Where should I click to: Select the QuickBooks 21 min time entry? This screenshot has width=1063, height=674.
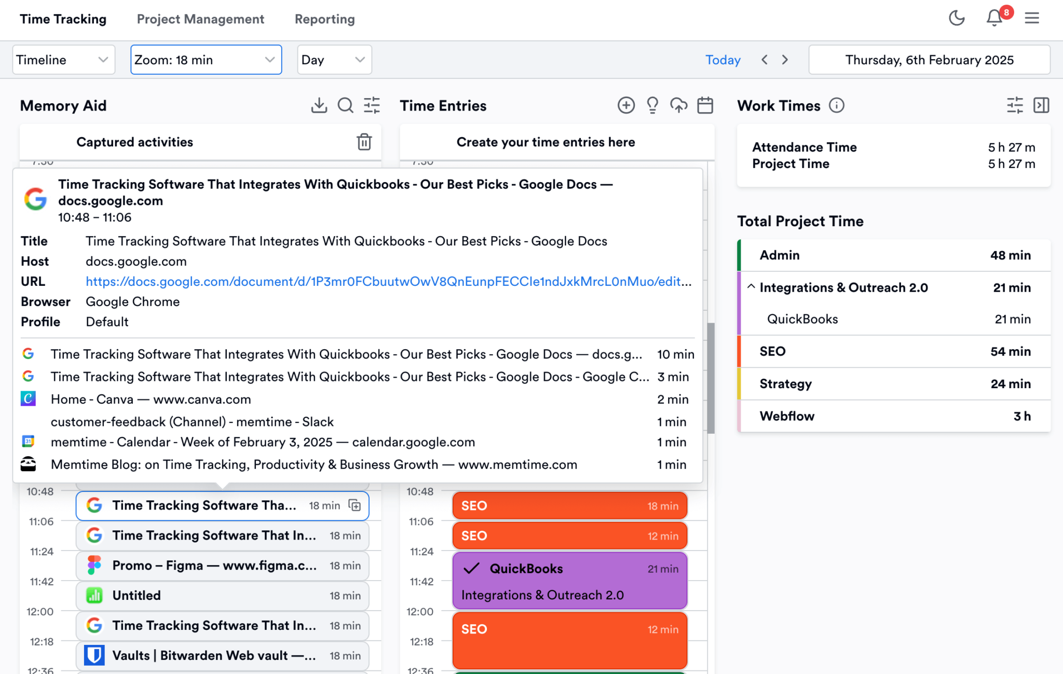pyautogui.click(x=570, y=581)
